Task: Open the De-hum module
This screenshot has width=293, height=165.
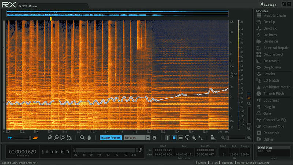Action: click(267, 35)
